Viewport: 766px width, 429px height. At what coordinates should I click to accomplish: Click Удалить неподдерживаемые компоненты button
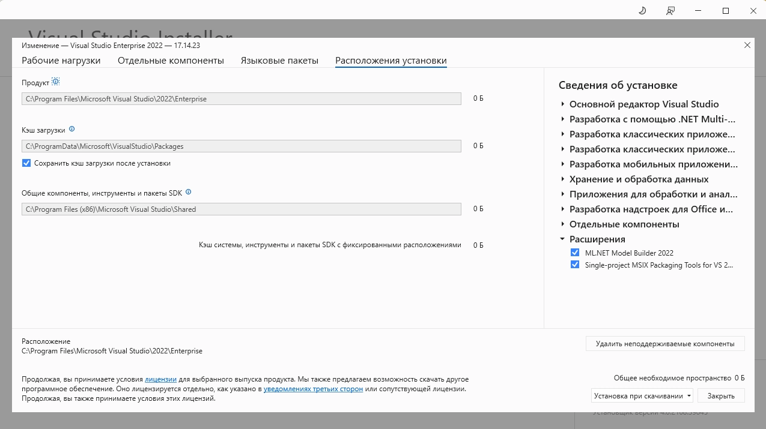click(665, 344)
